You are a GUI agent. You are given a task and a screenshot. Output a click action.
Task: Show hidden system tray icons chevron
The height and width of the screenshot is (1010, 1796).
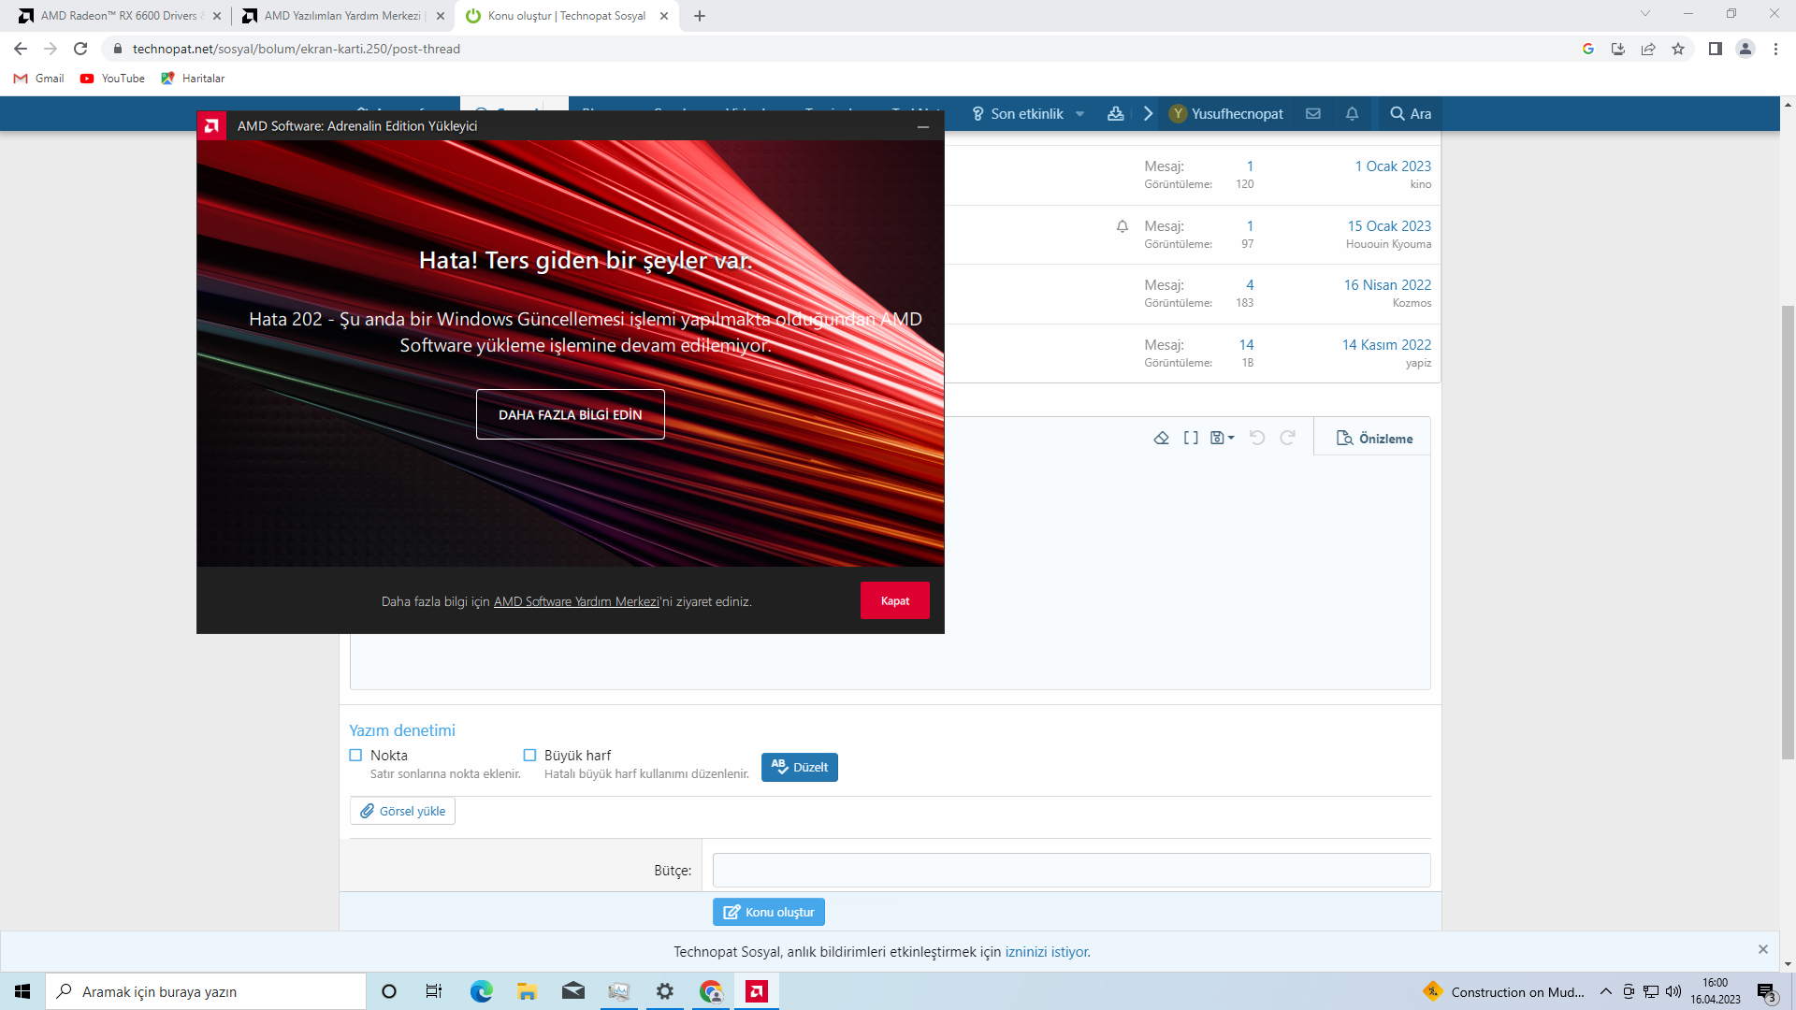[1605, 991]
